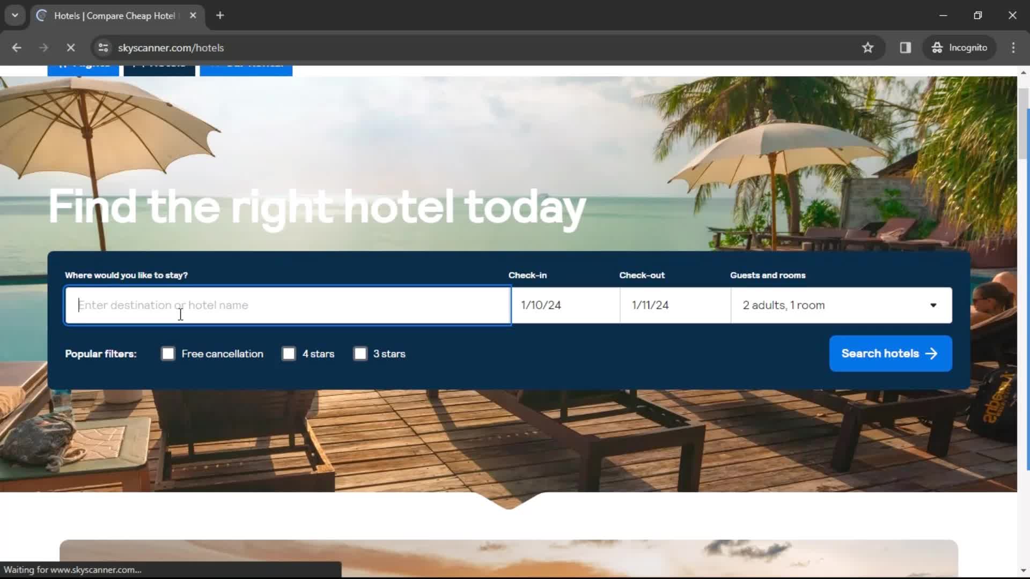
Task: Expand the Guests and rooms dropdown
Action: pos(841,305)
